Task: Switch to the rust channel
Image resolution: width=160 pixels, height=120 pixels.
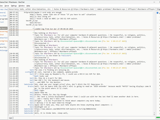Action: (x=2, y=22)
